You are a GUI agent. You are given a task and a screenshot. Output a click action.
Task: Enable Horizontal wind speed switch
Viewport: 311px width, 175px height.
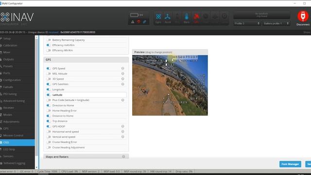(x=49, y=132)
